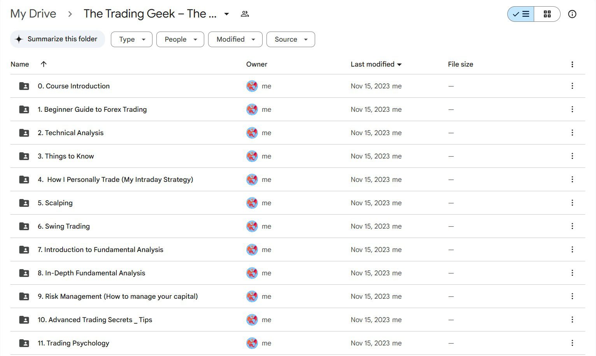This screenshot has height=356, width=596.
Task: Sort by the Name column header
Action: click(20, 64)
